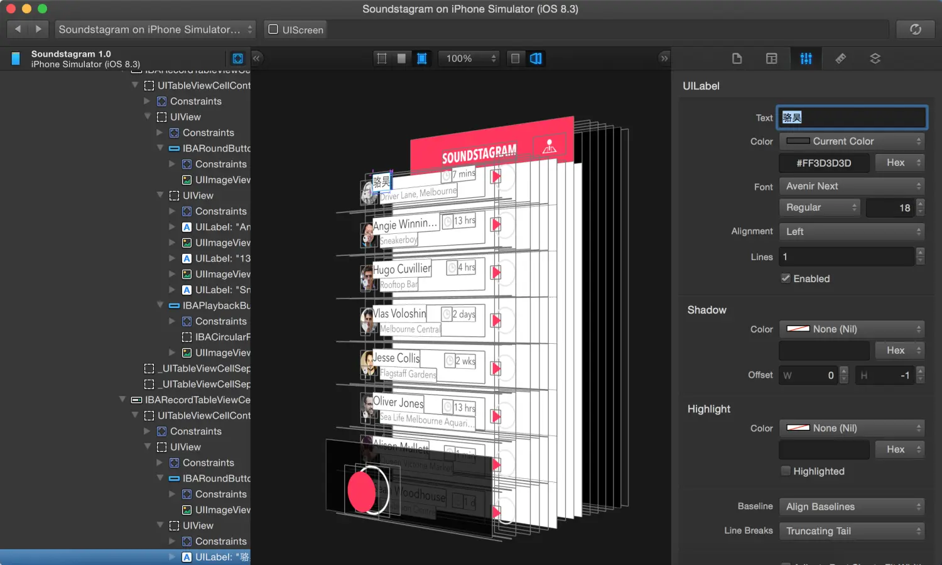The image size is (942, 565).
Task: Open the Layer inspector tab
Action: (x=875, y=58)
